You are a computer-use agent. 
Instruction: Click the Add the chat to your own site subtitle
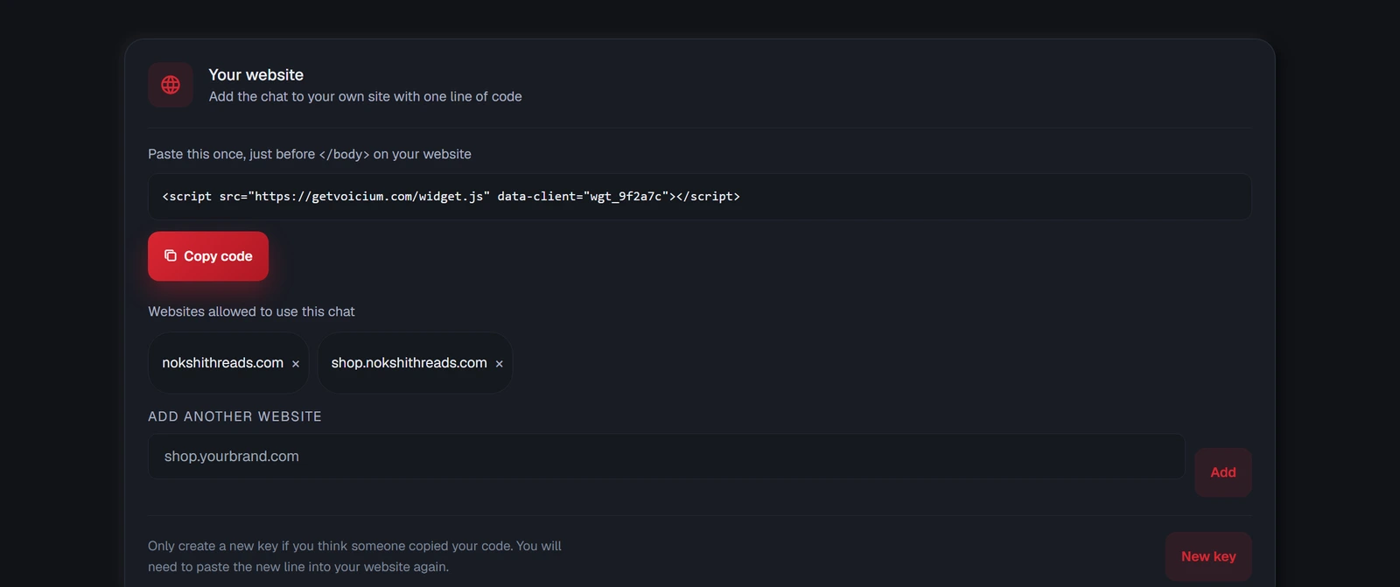(x=365, y=96)
